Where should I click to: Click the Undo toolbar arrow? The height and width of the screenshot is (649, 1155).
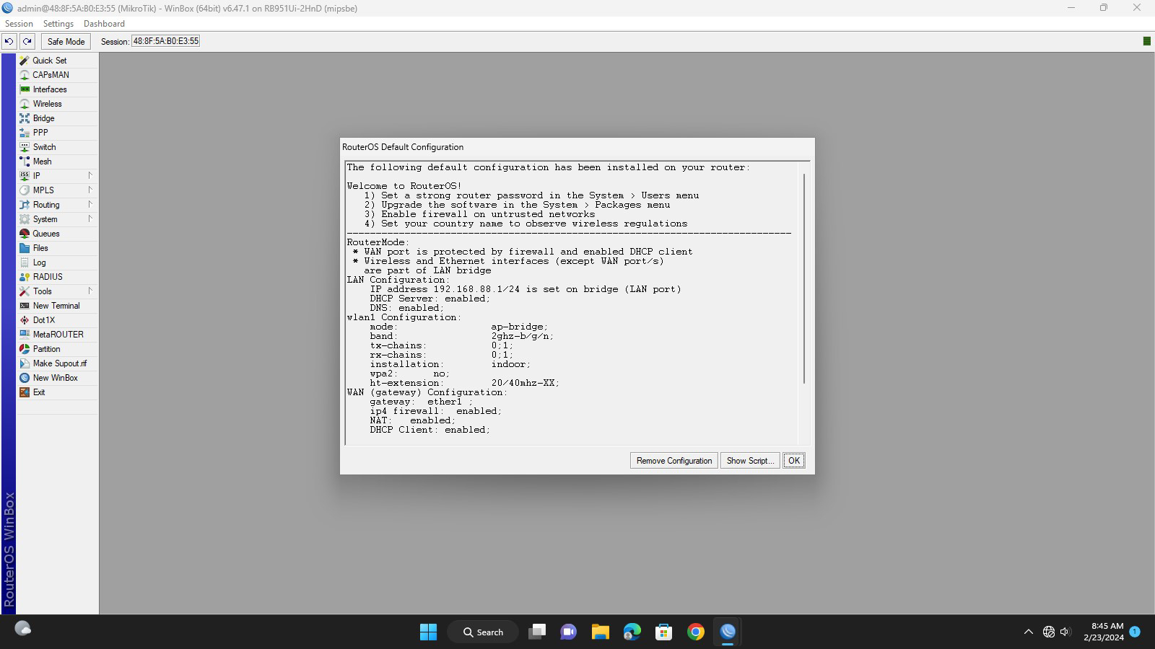pyautogui.click(x=9, y=41)
